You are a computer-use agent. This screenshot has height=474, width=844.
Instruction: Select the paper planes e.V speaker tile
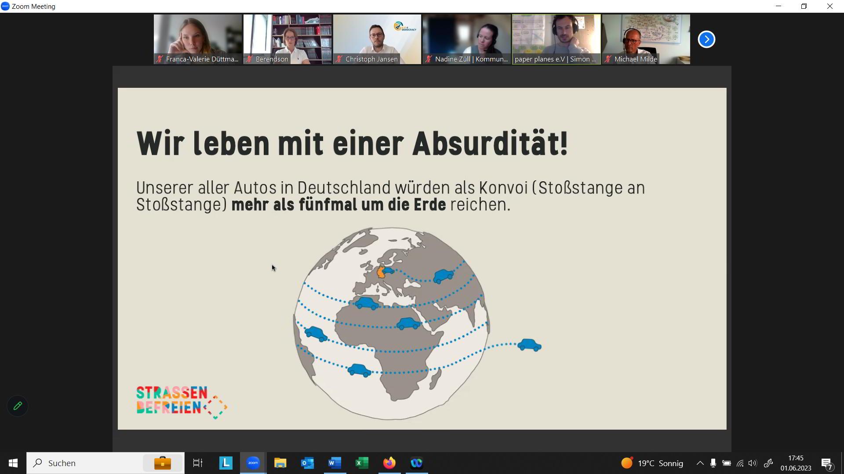click(557, 39)
